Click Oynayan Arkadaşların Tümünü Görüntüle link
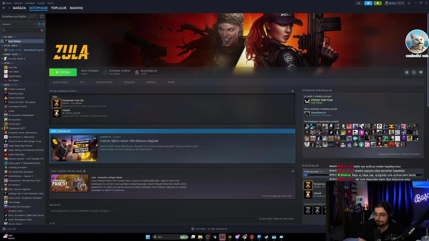This screenshot has width=429, height=241. point(399,154)
